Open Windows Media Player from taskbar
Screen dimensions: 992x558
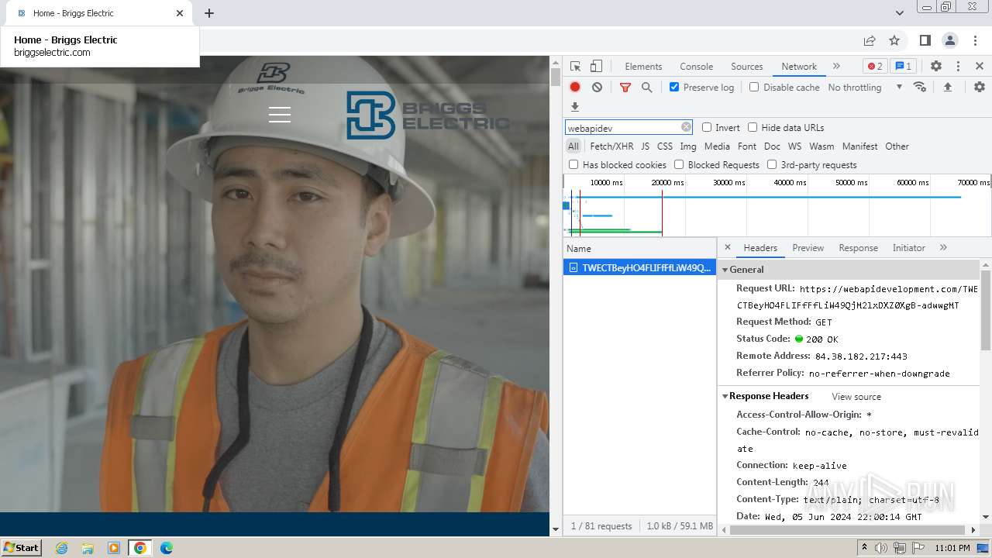pos(114,548)
